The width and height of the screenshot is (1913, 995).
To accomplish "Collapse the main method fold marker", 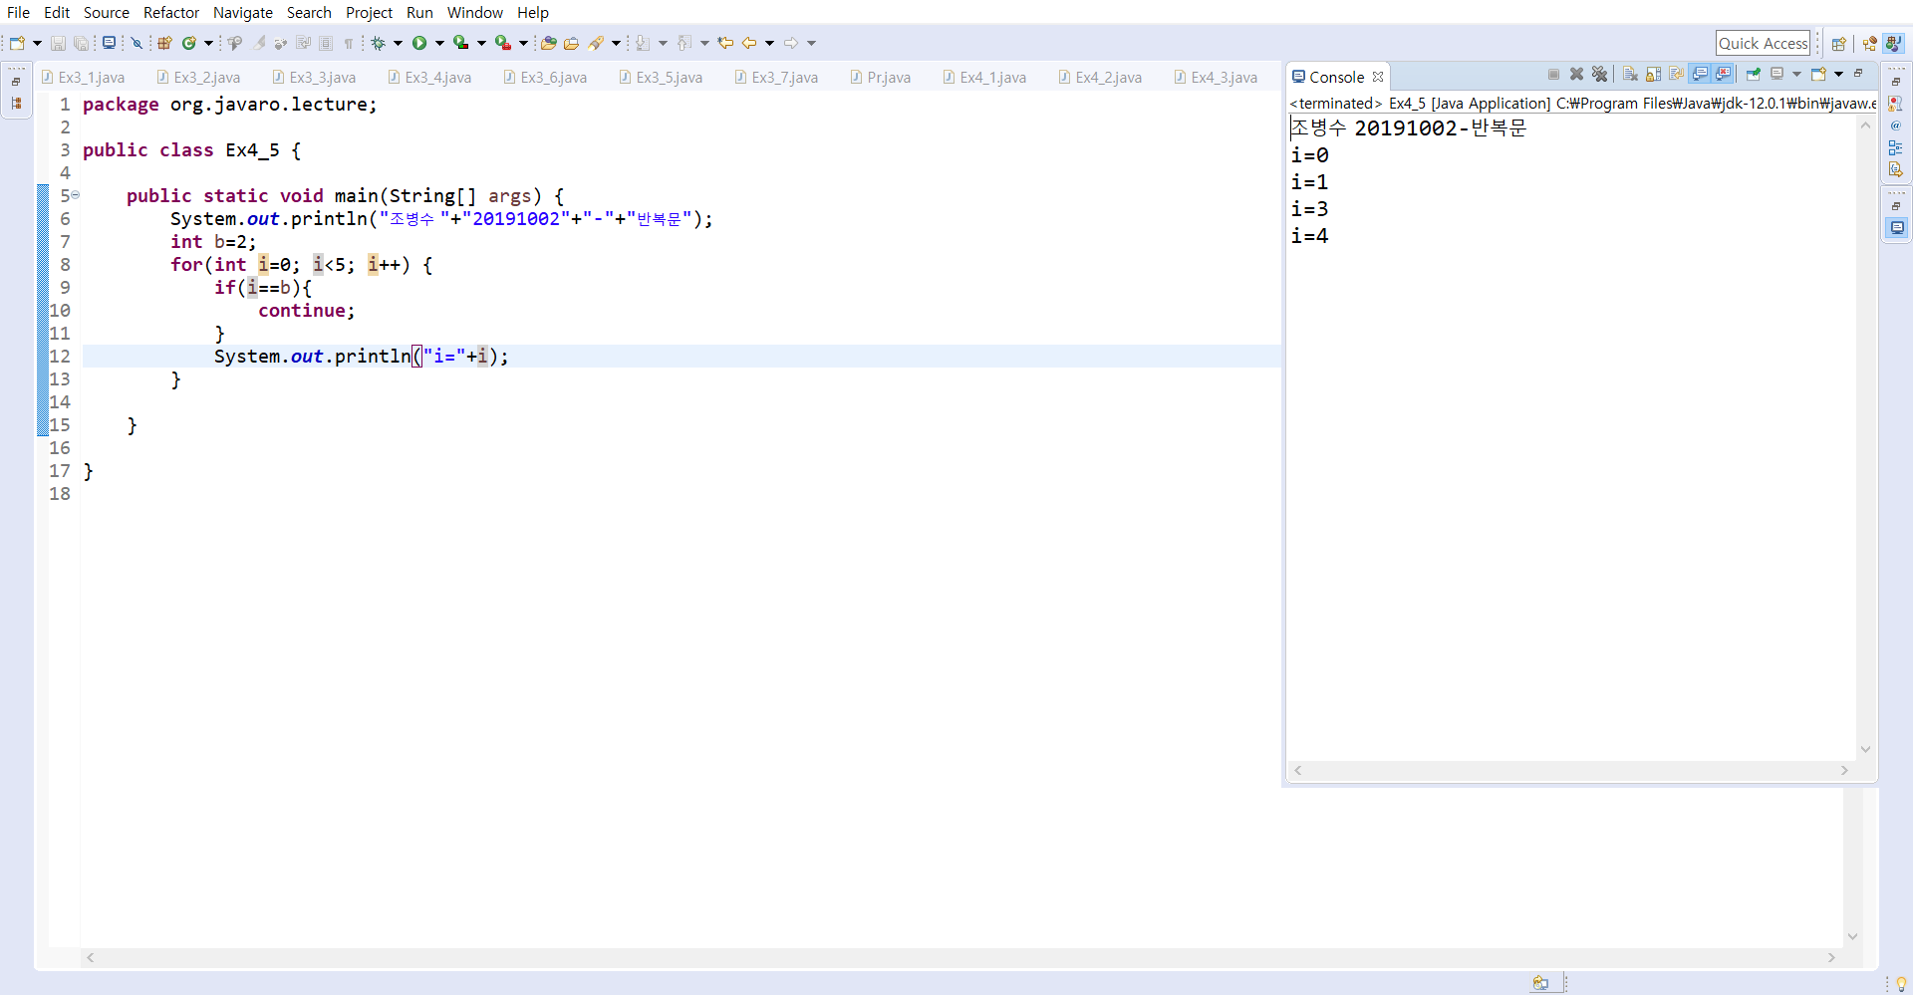I will (76, 195).
